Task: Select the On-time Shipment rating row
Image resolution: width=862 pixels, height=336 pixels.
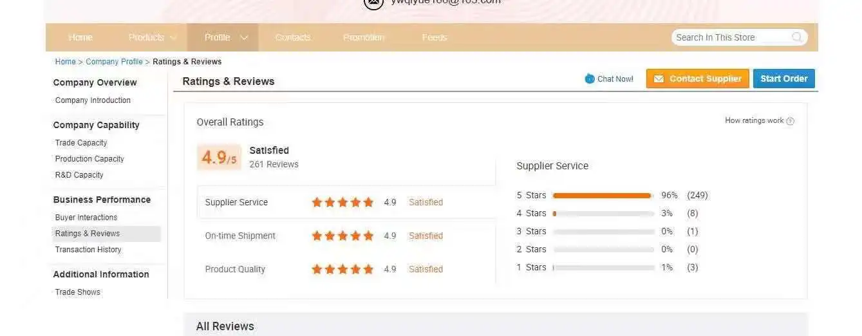Action: [x=346, y=236]
